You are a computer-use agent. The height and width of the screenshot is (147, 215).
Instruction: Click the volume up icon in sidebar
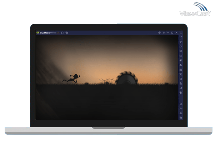(181, 42)
